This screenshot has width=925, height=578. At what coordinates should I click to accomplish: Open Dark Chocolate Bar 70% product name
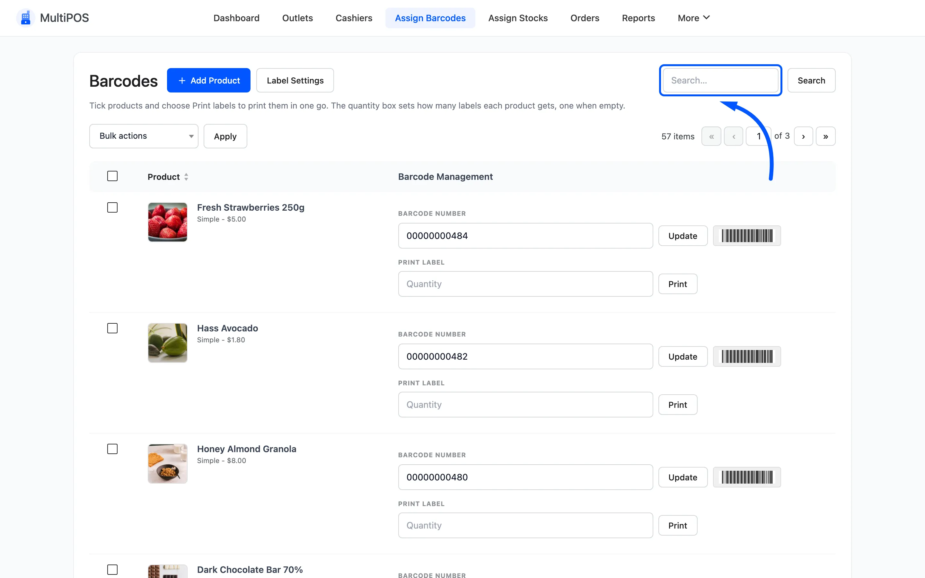tap(250, 570)
